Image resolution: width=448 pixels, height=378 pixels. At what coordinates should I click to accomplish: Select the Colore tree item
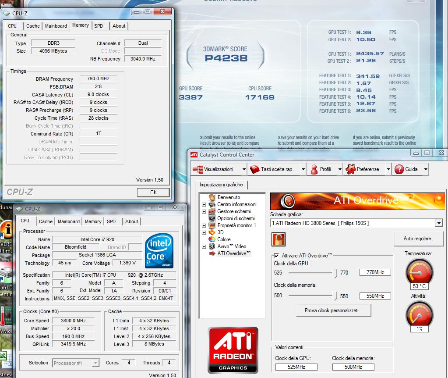224,239
